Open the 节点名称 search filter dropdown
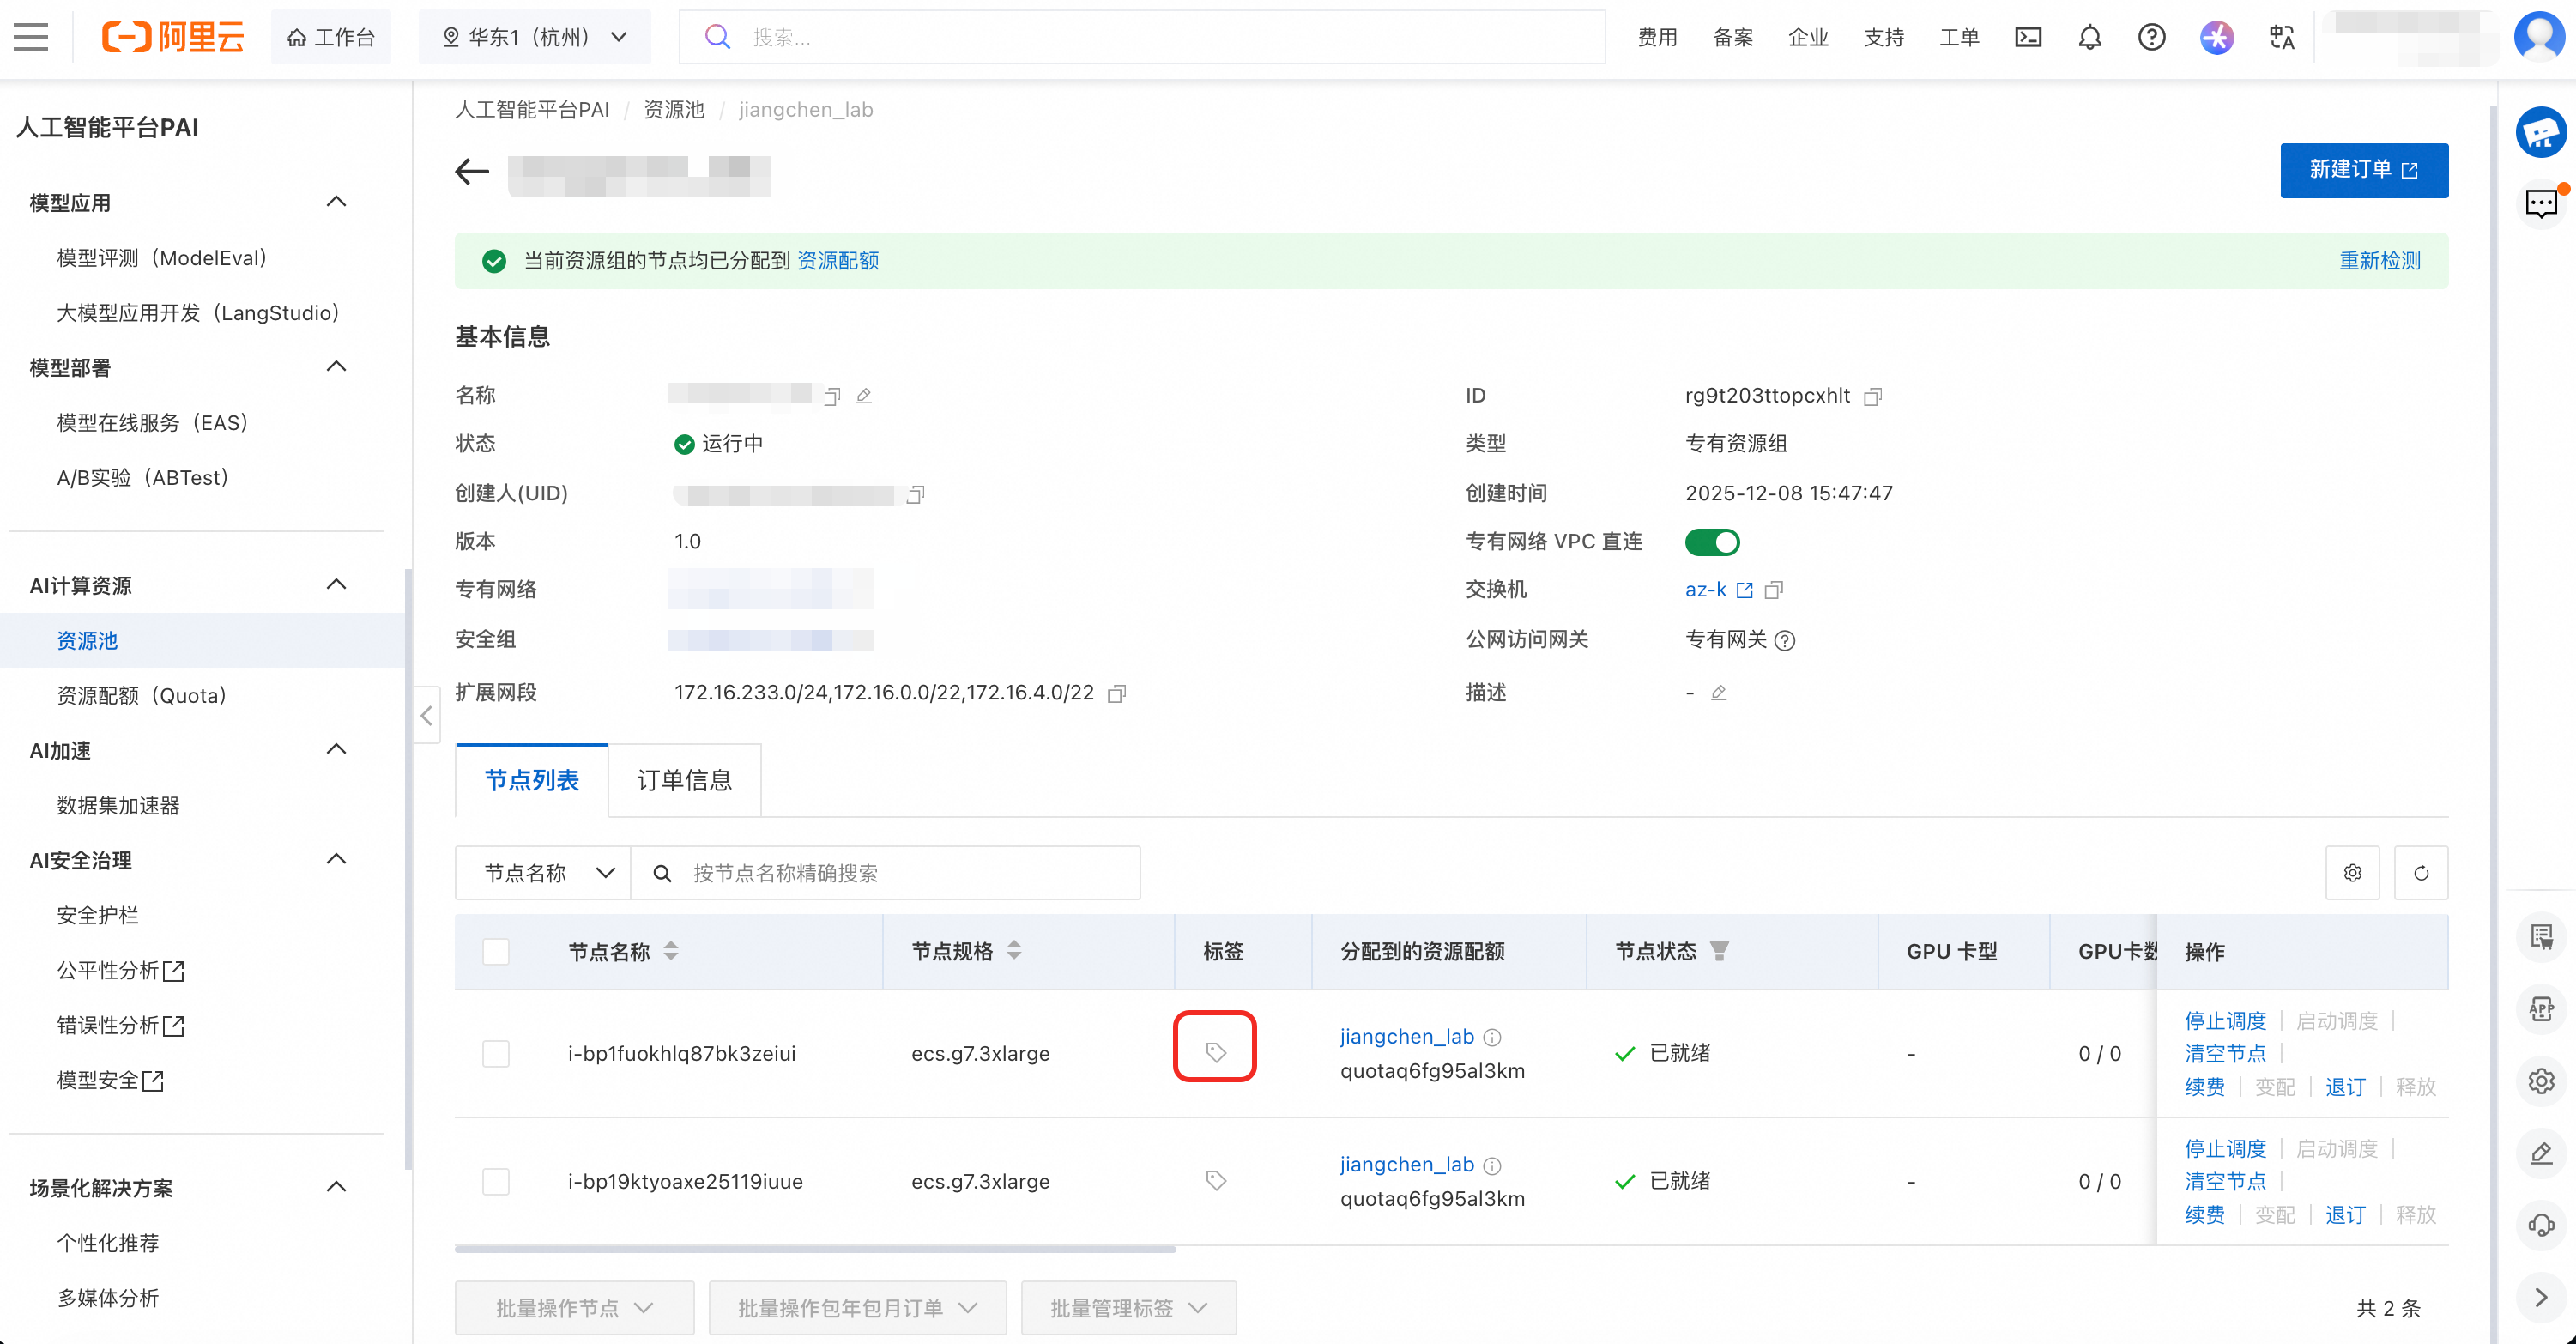 pos(544,873)
